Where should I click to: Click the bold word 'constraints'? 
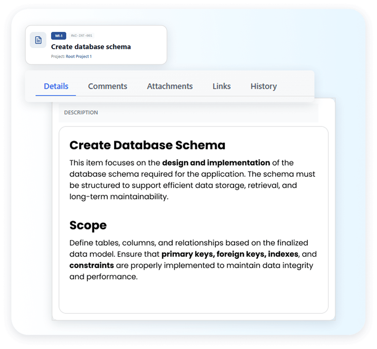[x=92, y=265]
